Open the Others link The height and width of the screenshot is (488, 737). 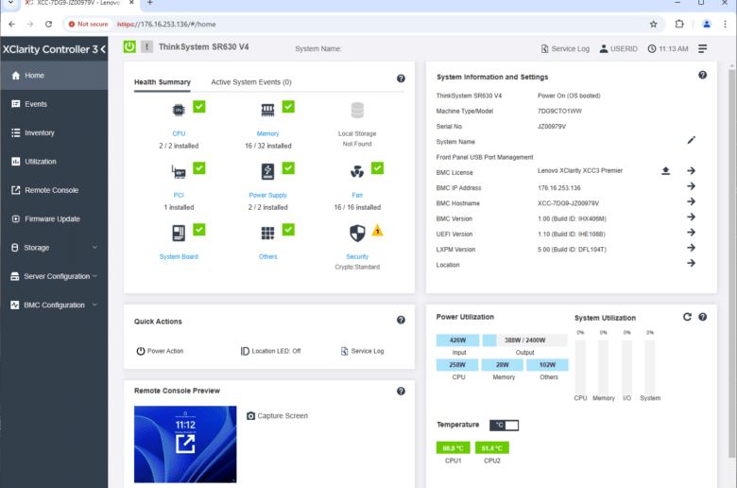coord(268,256)
